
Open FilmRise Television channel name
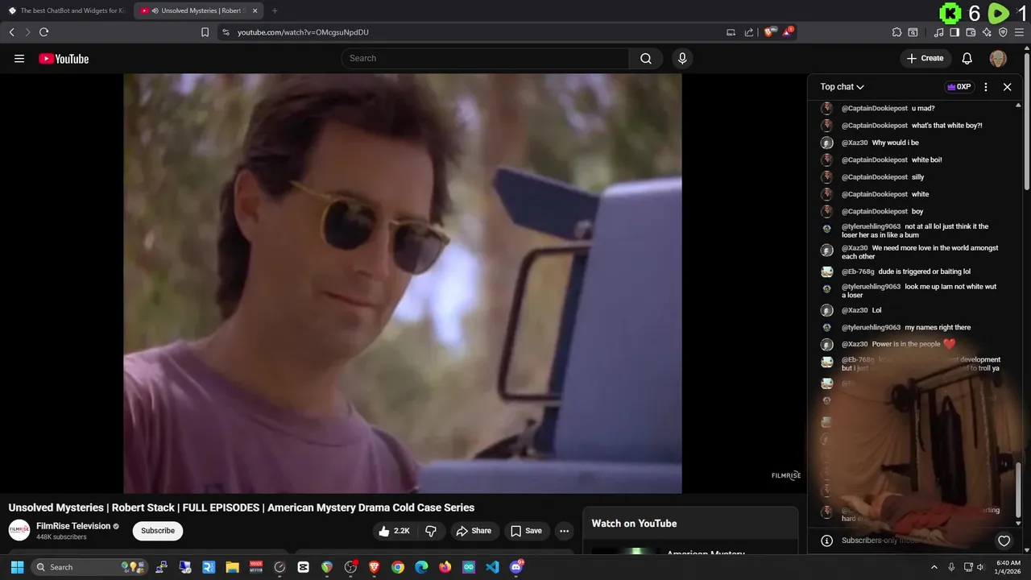(x=73, y=526)
